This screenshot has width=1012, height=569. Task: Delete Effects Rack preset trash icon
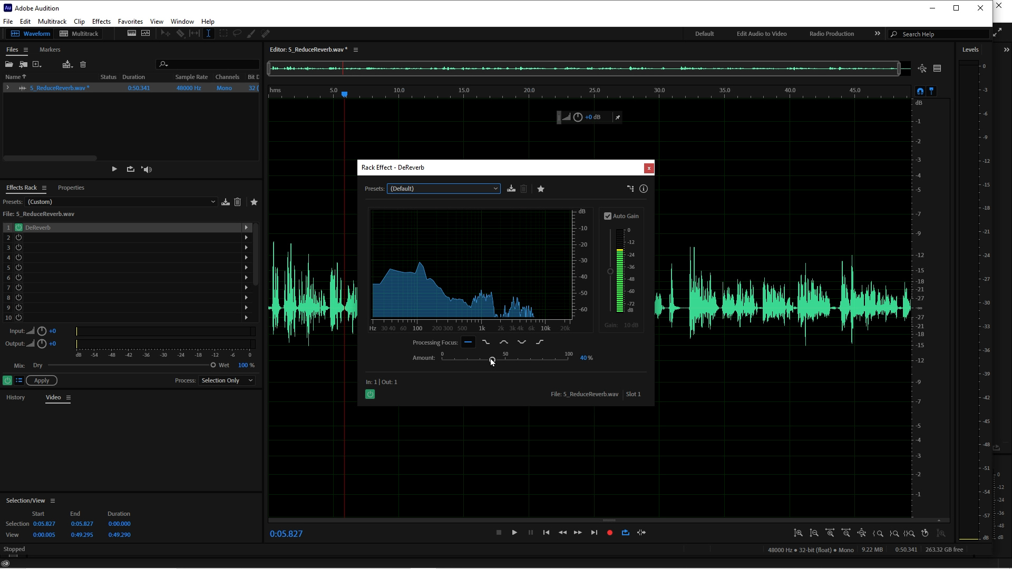point(238,202)
